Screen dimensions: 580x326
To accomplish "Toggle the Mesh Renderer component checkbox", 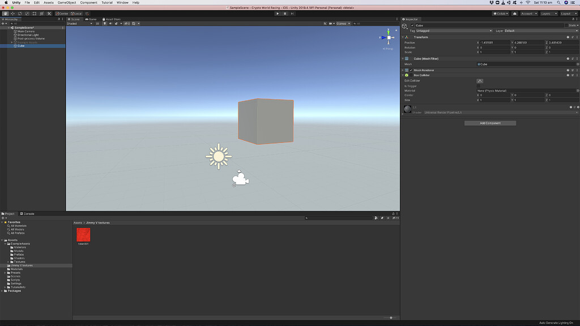I will pos(411,70).
